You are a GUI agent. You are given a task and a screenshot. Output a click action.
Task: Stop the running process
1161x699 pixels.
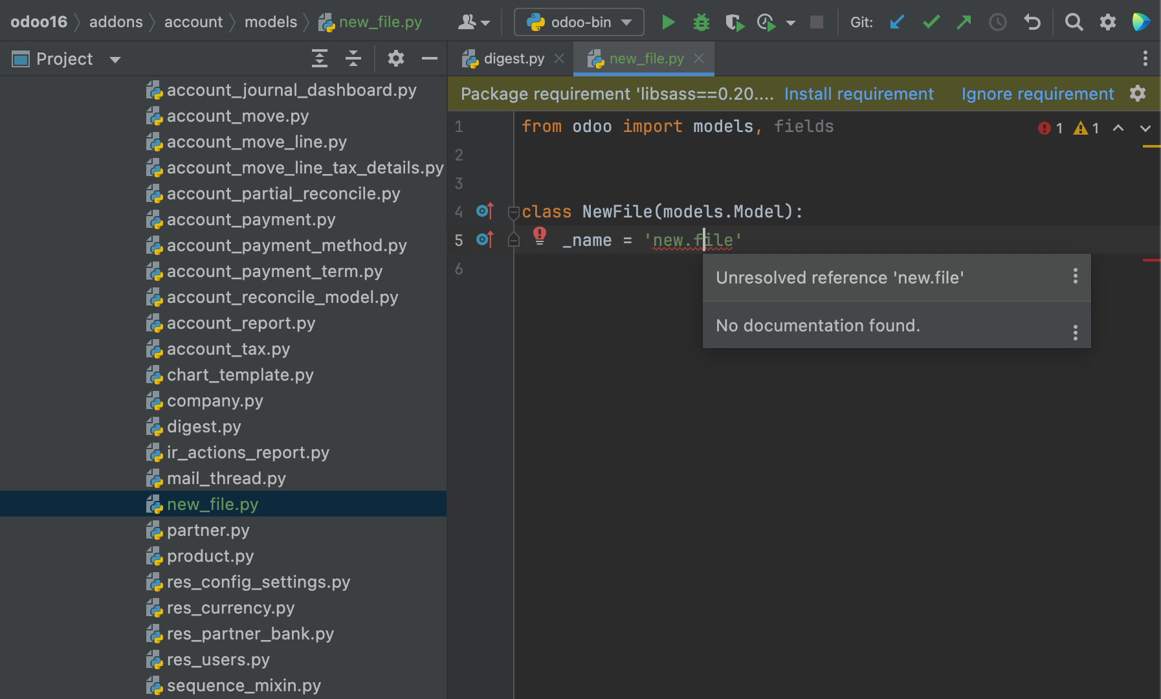pyautogui.click(x=817, y=23)
